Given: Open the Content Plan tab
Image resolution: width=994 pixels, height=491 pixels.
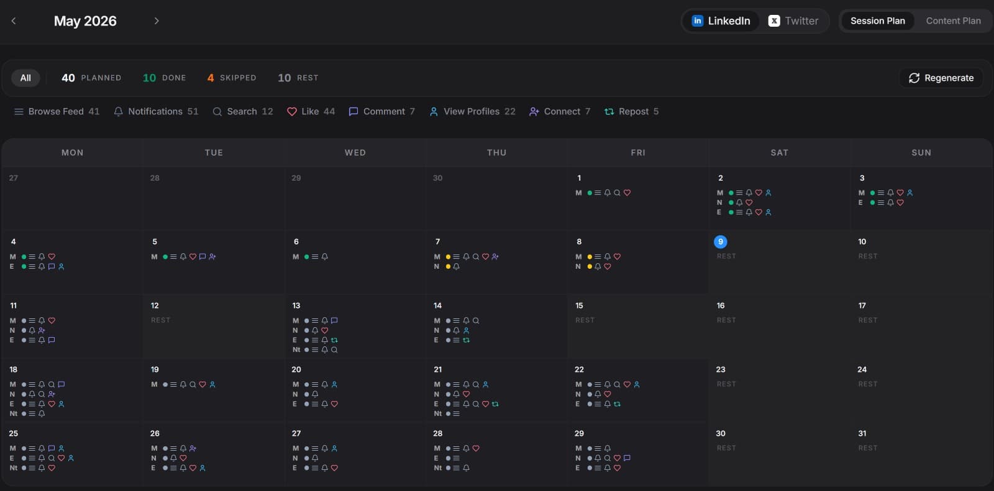Looking at the screenshot, I should coord(953,20).
